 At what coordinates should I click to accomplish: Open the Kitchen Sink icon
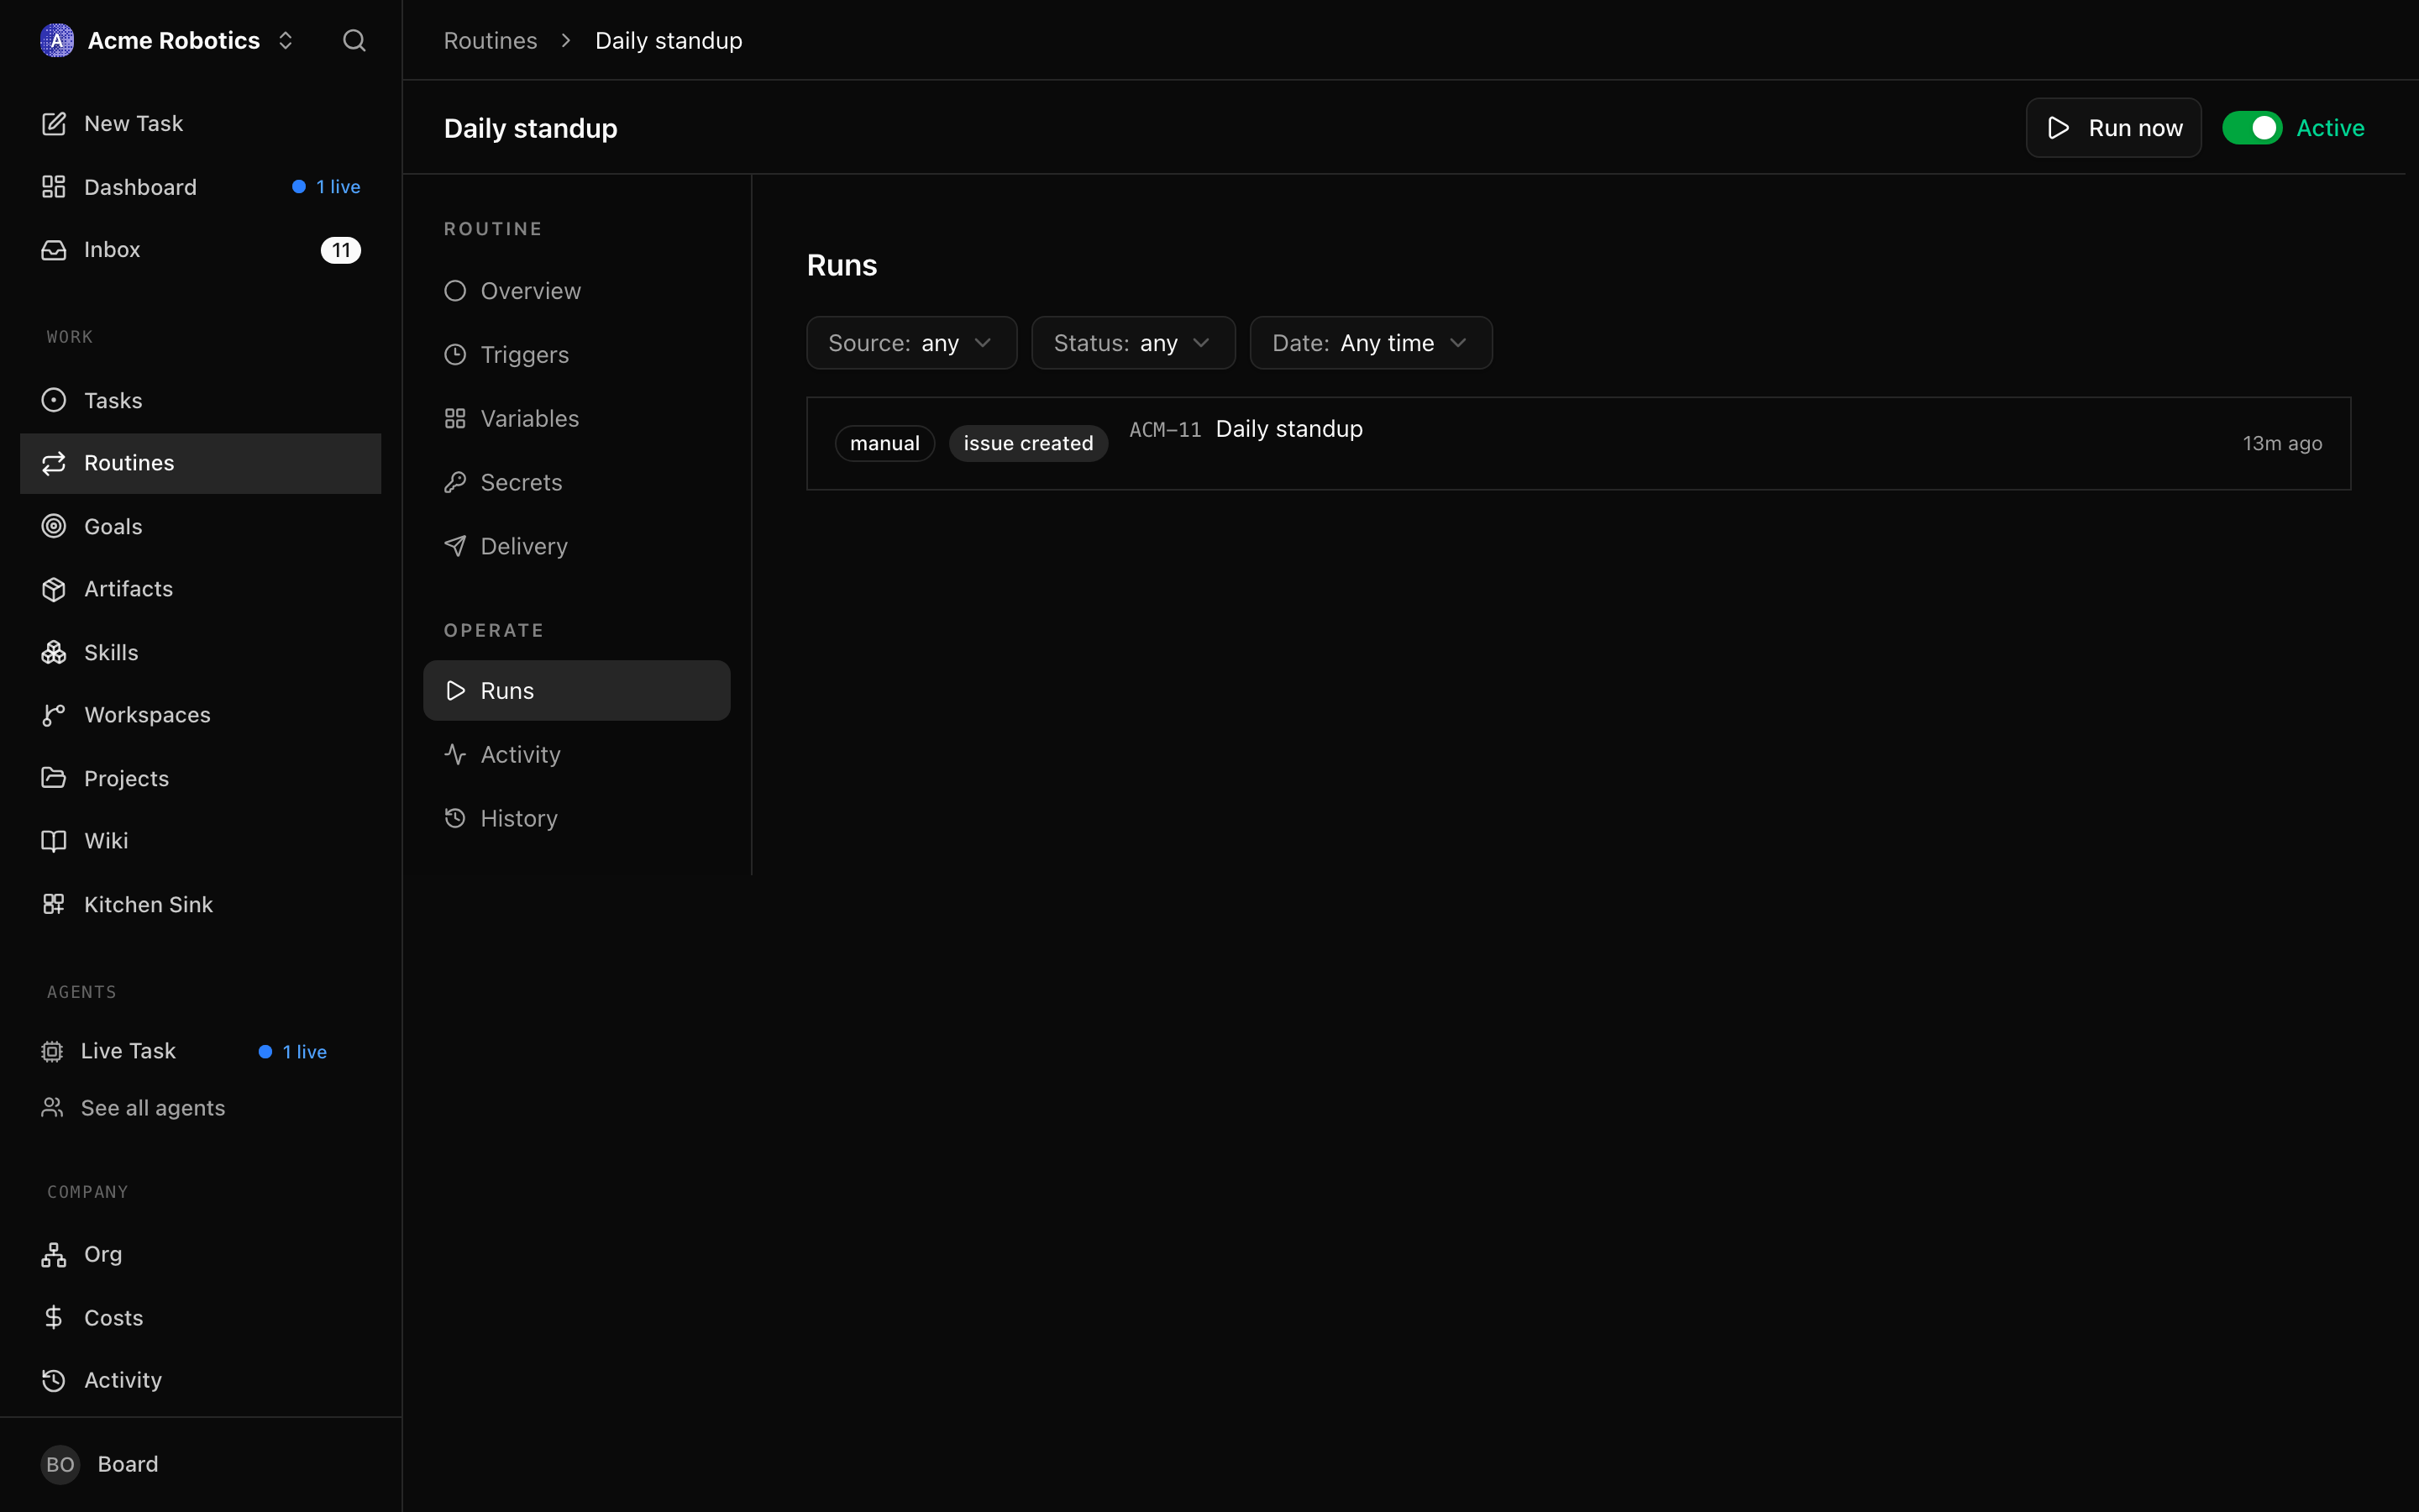[54, 904]
